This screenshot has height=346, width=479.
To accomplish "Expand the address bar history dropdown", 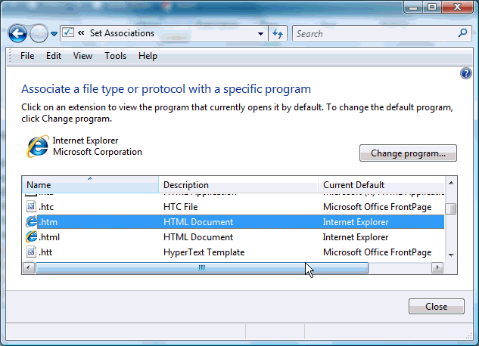I will click(260, 33).
